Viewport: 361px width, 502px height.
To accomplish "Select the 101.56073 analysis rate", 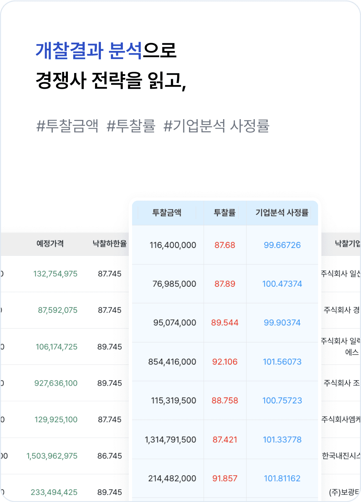I will point(282,362).
